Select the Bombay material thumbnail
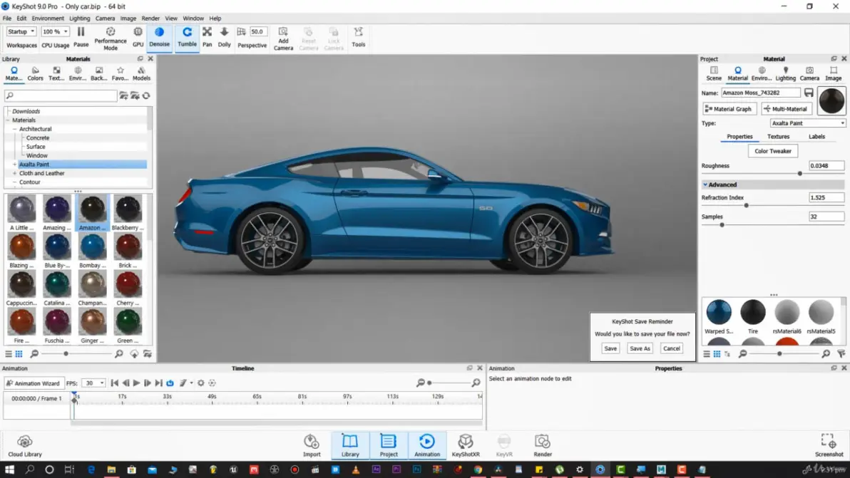 92,251
